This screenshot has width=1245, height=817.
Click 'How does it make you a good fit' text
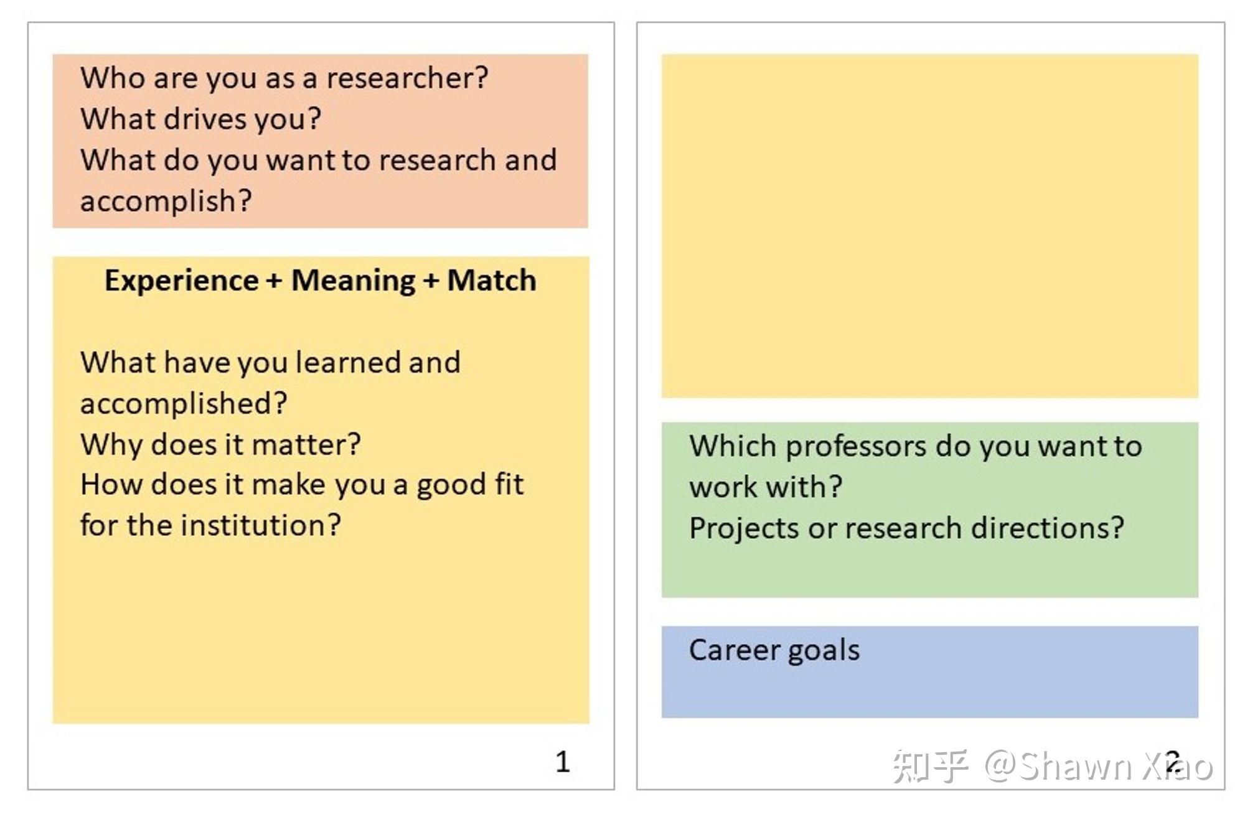point(302,485)
